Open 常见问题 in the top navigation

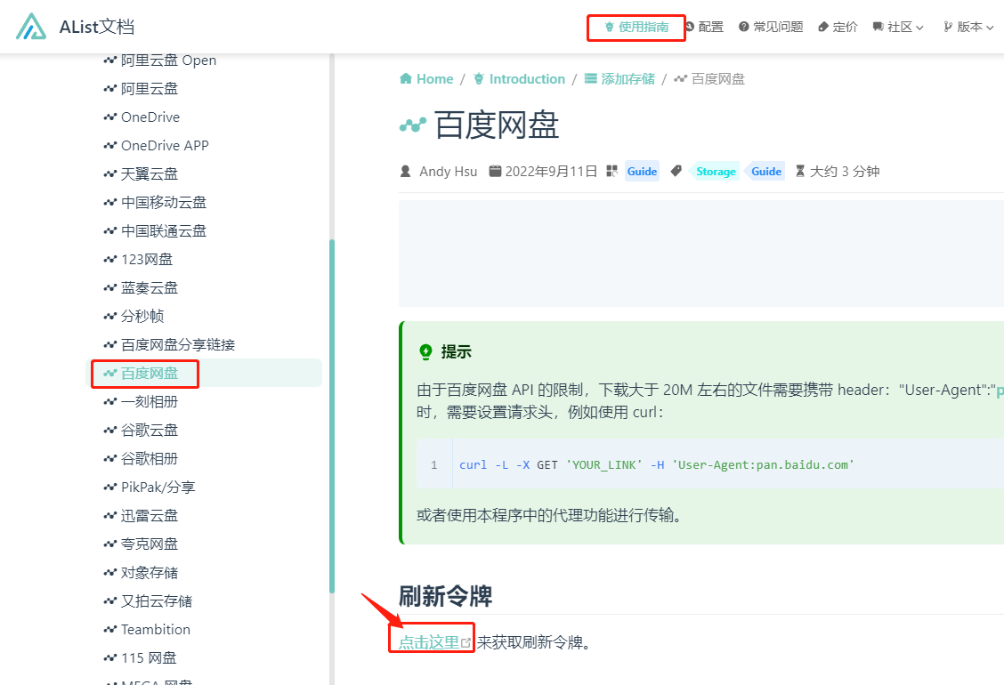tap(771, 27)
